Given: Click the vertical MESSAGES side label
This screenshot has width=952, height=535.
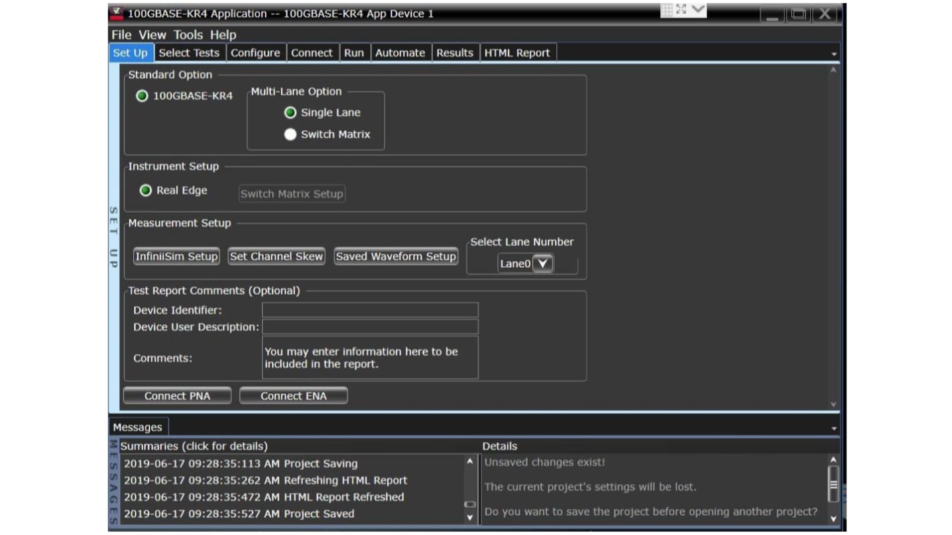Looking at the screenshot, I should (x=113, y=482).
